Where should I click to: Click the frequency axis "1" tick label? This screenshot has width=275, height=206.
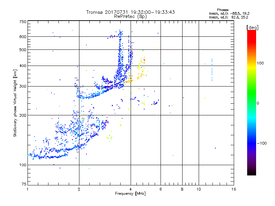pos(27,189)
